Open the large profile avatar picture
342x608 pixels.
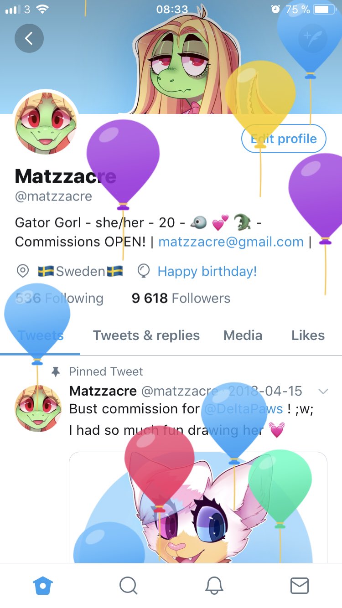[x=46, y=123]
